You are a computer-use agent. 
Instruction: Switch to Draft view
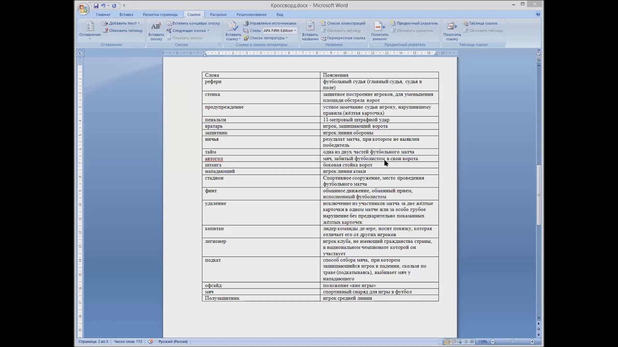[473, 342]
